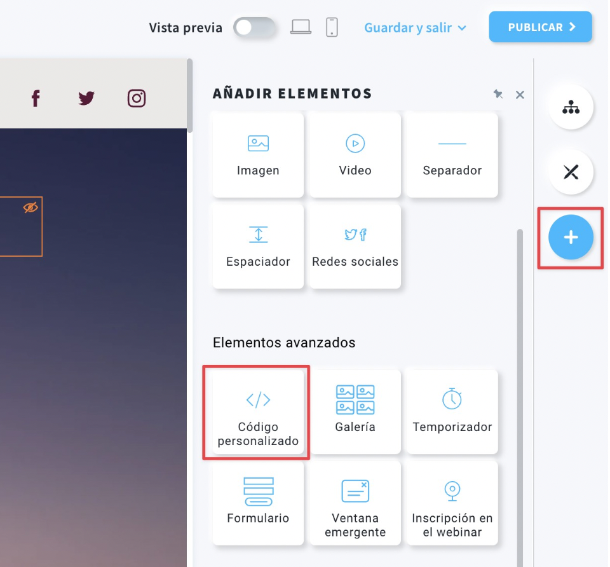This screenshot has height=567, width=610.
Task: Click the PUBLICAR button
Action: [540, 27]
